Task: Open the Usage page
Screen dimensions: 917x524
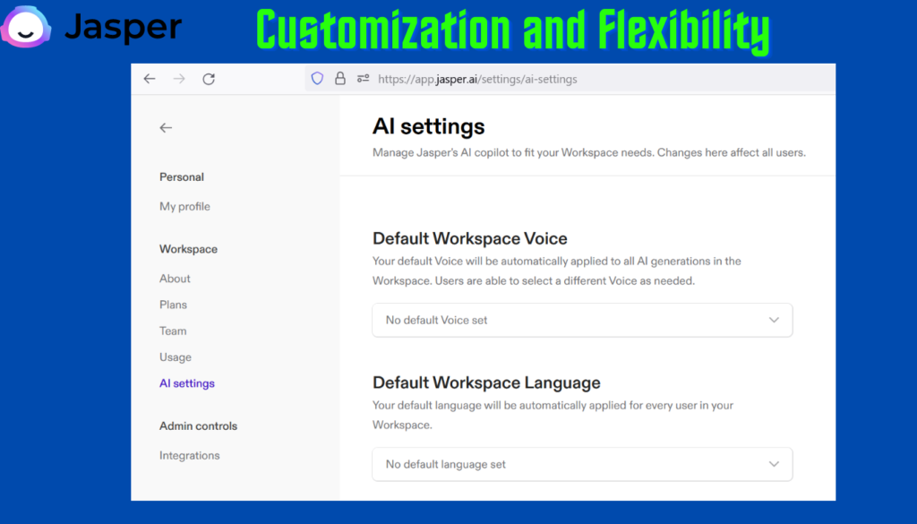Action: click(x=176, y=357)
